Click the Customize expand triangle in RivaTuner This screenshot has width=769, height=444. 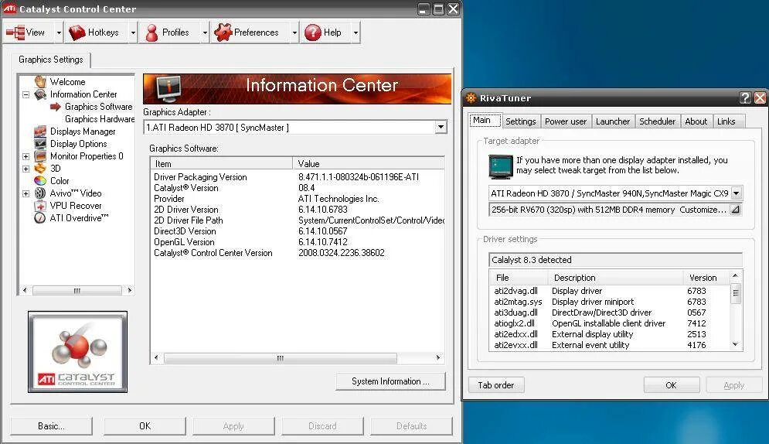[735, 210]
